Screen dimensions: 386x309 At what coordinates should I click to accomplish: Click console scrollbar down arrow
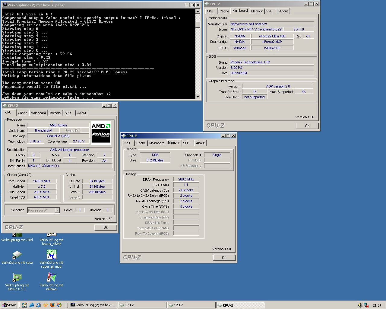(x=198, y=97)
